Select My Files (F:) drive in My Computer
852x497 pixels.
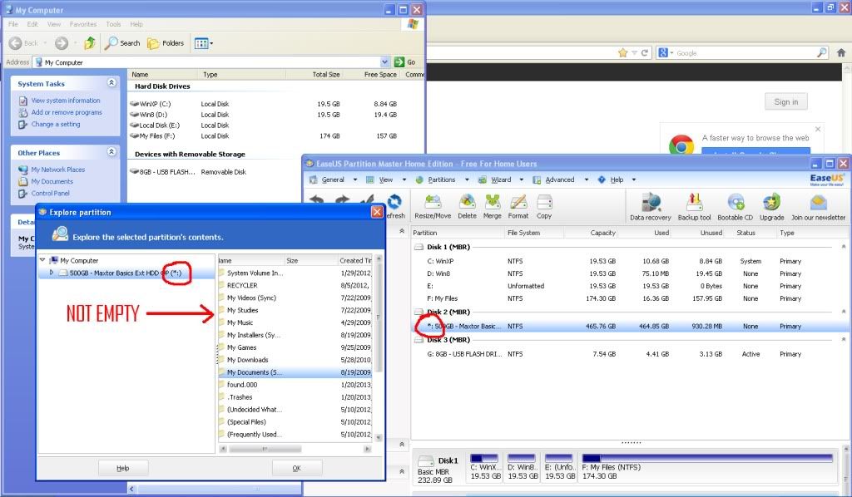pos(152,135)
